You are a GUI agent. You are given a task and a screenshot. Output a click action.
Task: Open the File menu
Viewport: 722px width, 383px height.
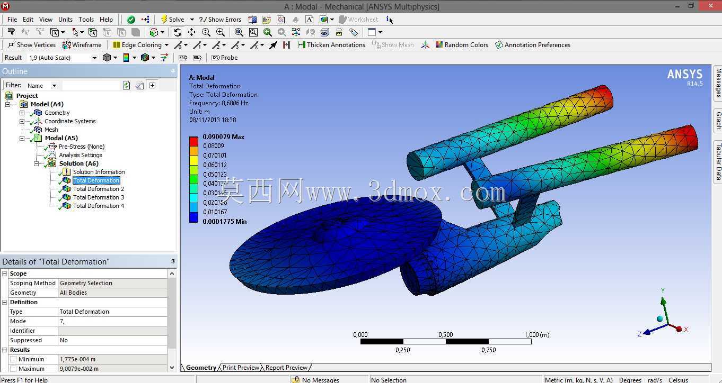click(12, 20)
